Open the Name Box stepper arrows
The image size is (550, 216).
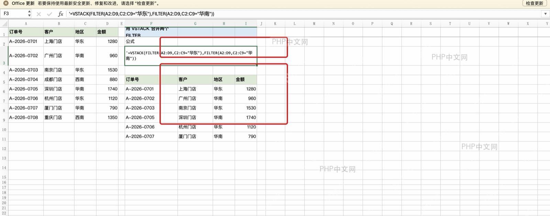coord(29,14)
